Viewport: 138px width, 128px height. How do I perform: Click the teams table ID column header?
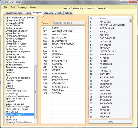click(x=46, y=27)
